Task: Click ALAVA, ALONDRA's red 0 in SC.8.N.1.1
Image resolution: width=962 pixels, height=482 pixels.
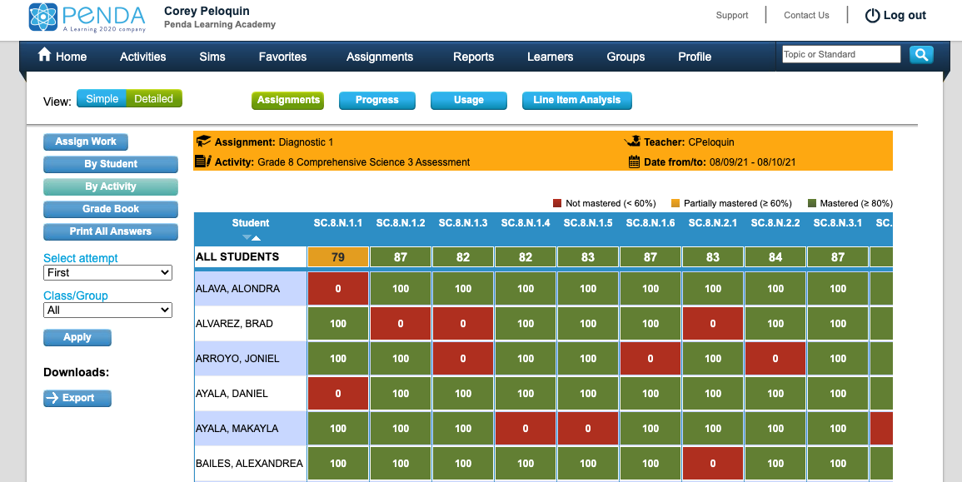Action: [338, 289]
